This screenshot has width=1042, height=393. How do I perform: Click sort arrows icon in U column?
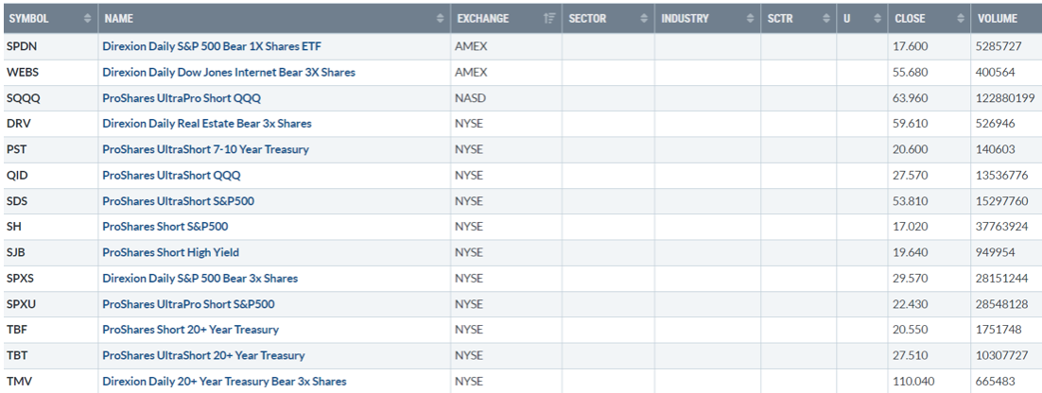coord(877,19)
